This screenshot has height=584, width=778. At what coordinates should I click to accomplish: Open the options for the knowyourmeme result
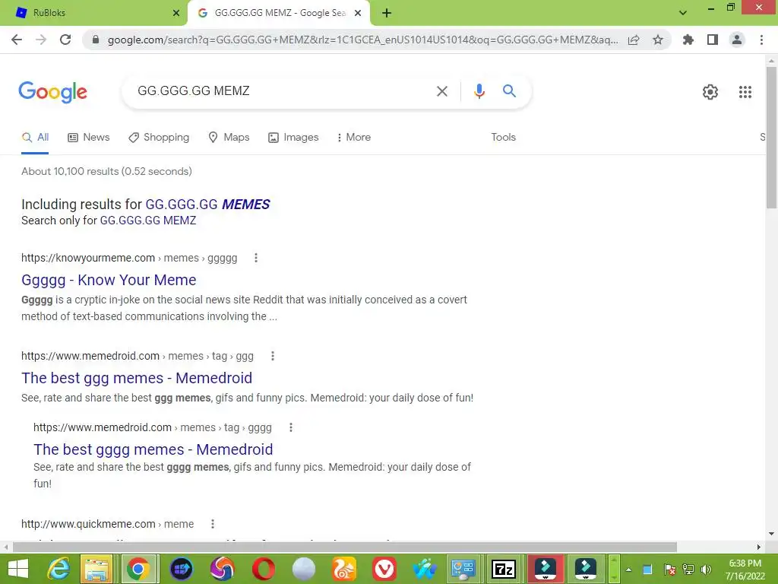[x=256, y=259]
